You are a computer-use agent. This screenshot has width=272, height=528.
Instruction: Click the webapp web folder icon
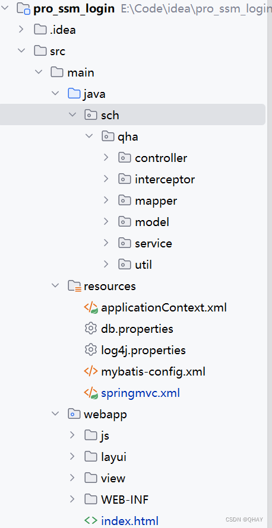74,414
